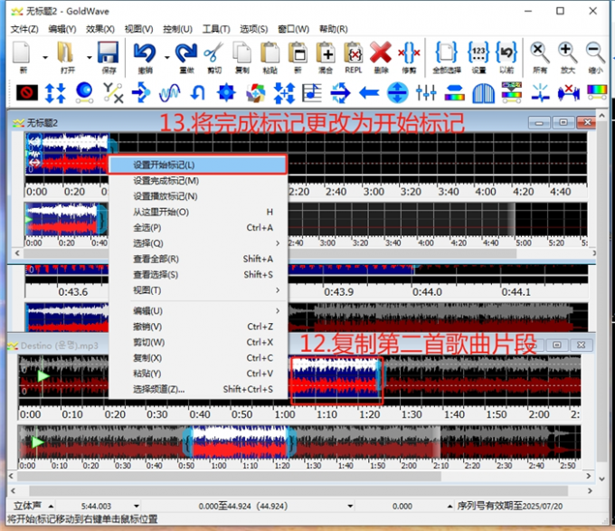
Task: Open the dropdown arrow next to the 新 icon
Action: (45, 58)
